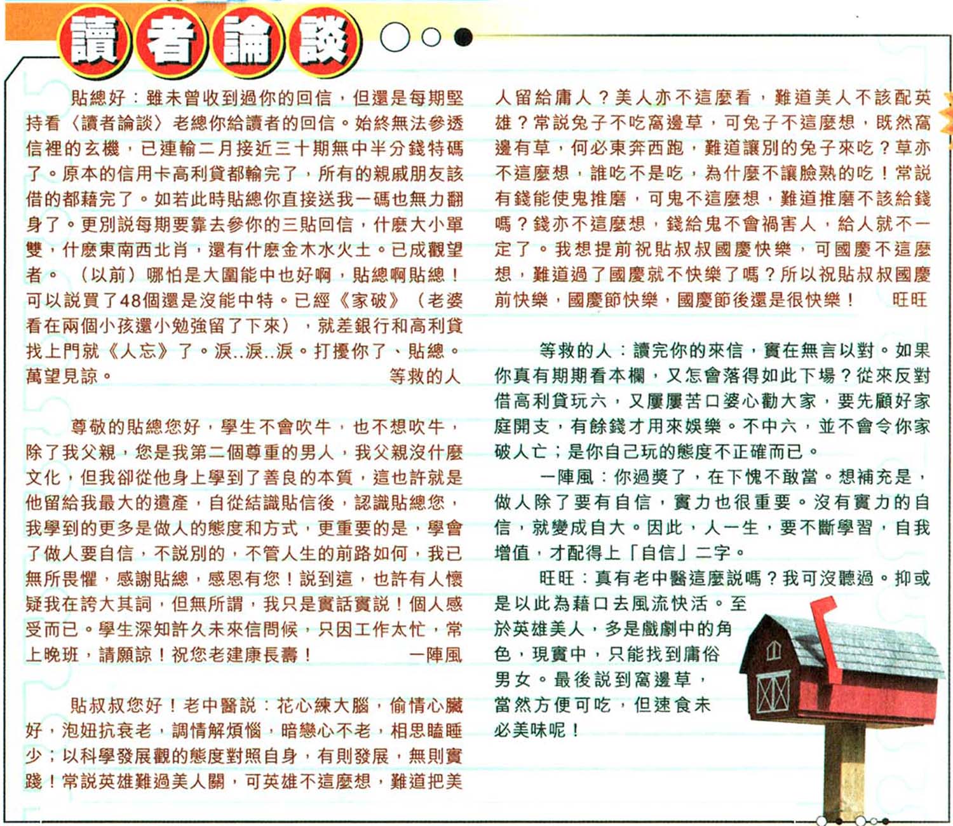The image size is (953, 826).
Task: Click the text '淚..淚..淚'
Action: click(x=254, y=351)
